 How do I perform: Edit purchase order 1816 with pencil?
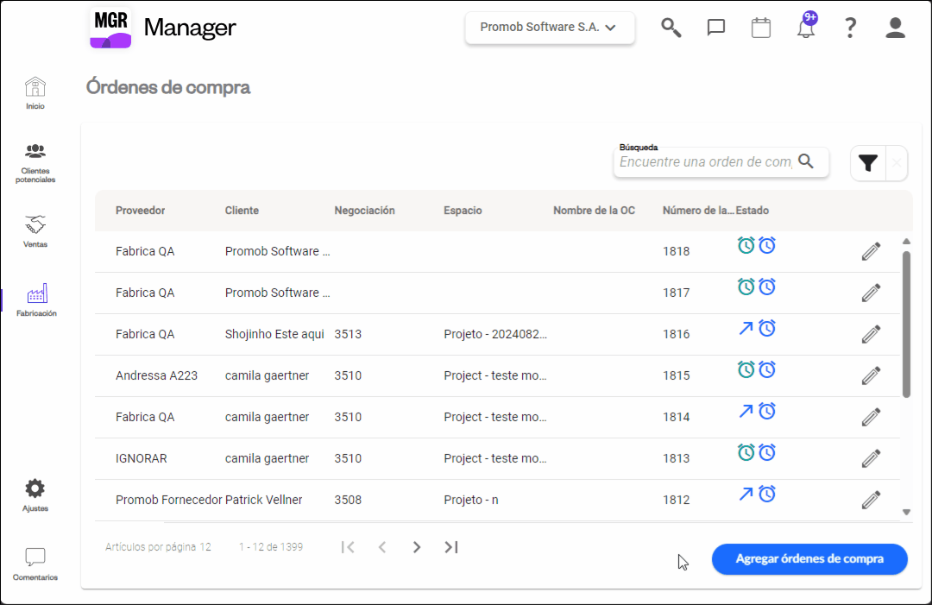(x=871, y=335)
